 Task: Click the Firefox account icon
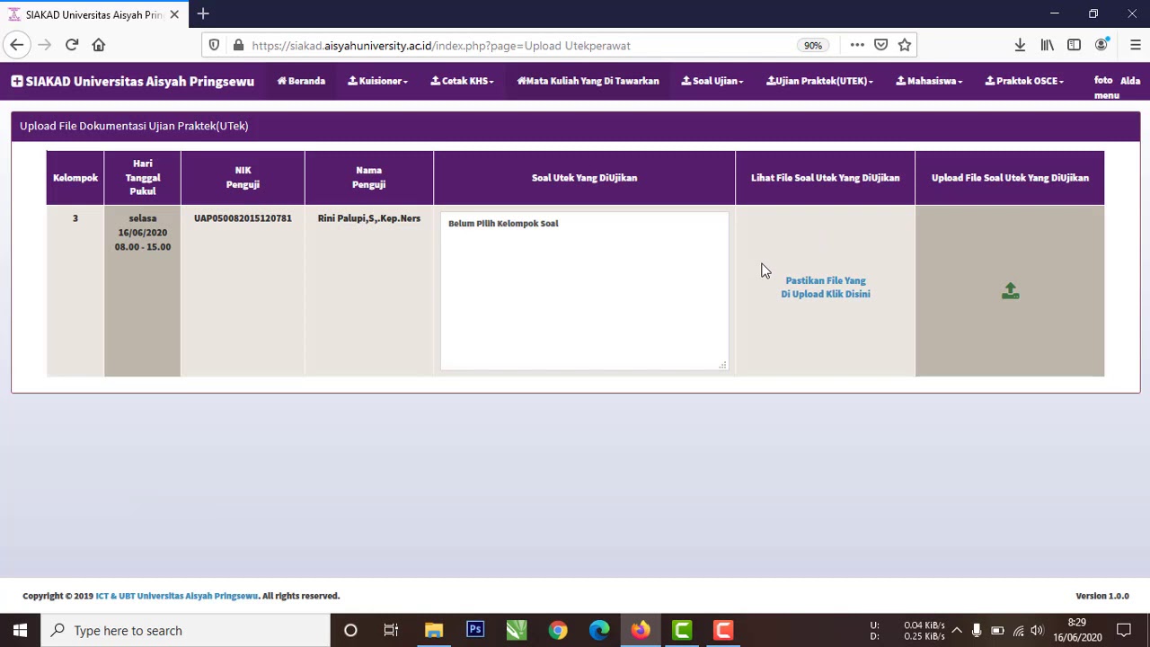[x=1101, y=45]
